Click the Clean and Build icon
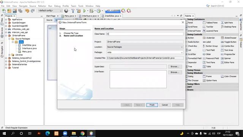The image size is (243, 137). (x=79, y=11)
